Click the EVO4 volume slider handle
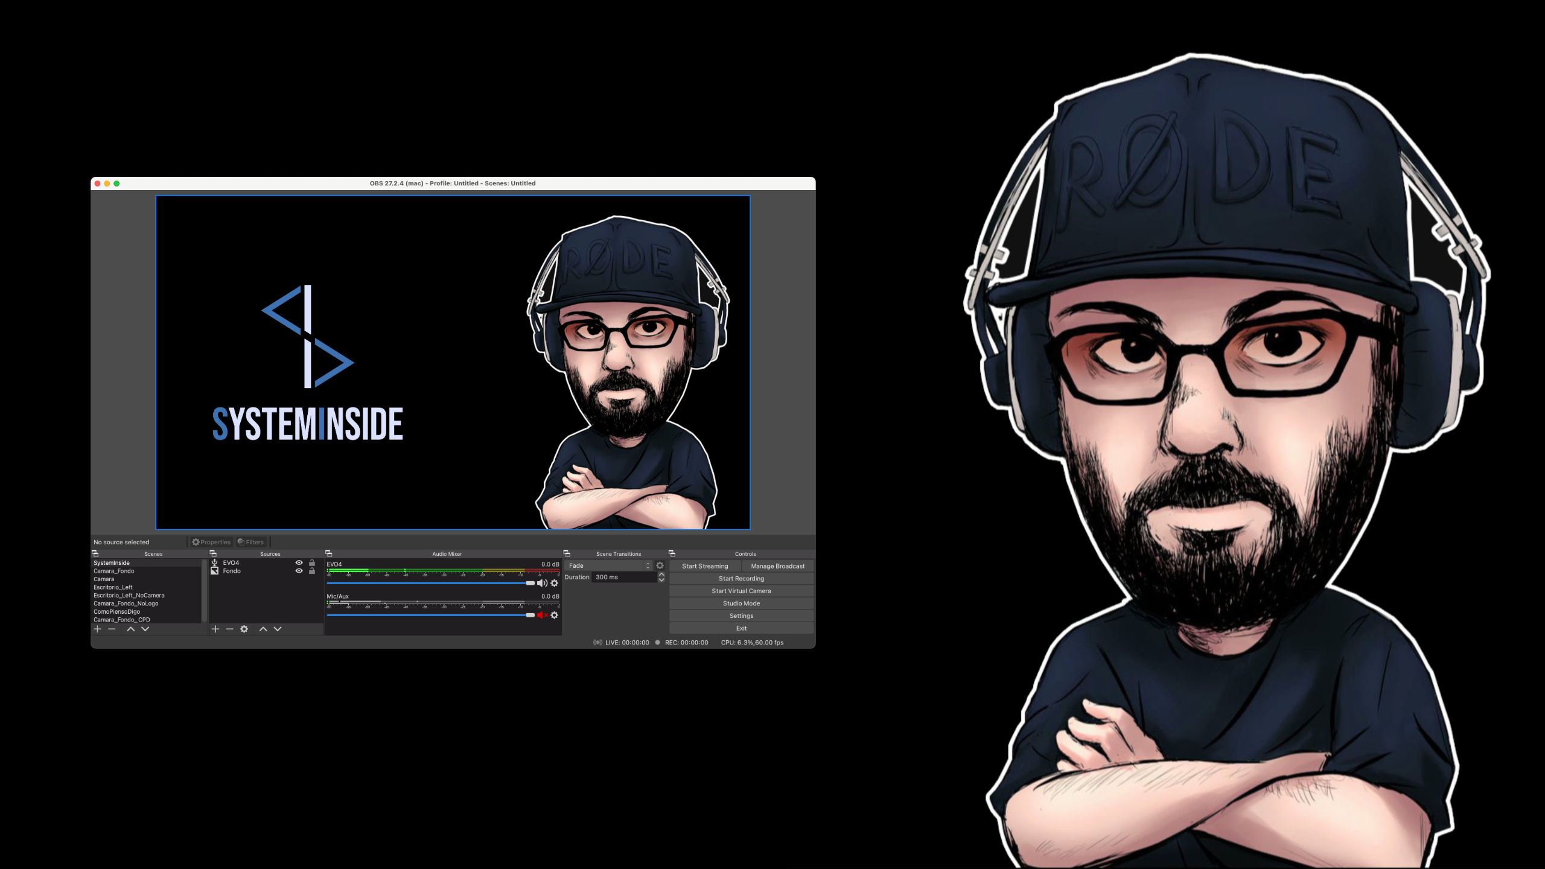 click(530, 583)
